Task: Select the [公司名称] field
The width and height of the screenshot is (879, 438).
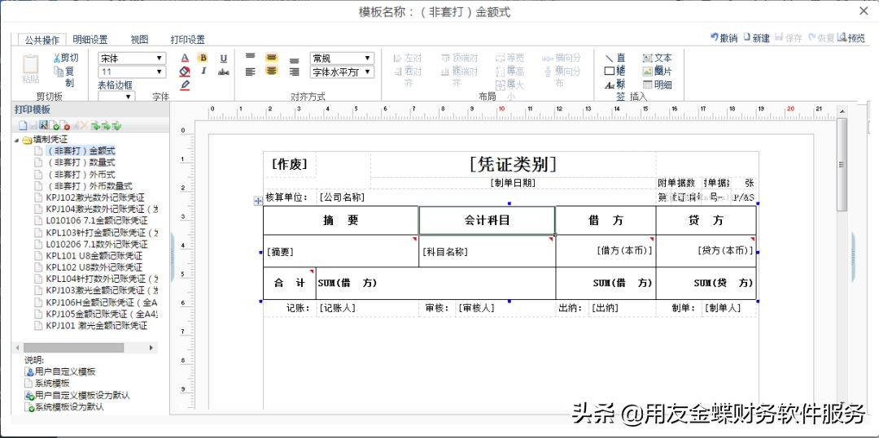Action: [x=342, y=197]
